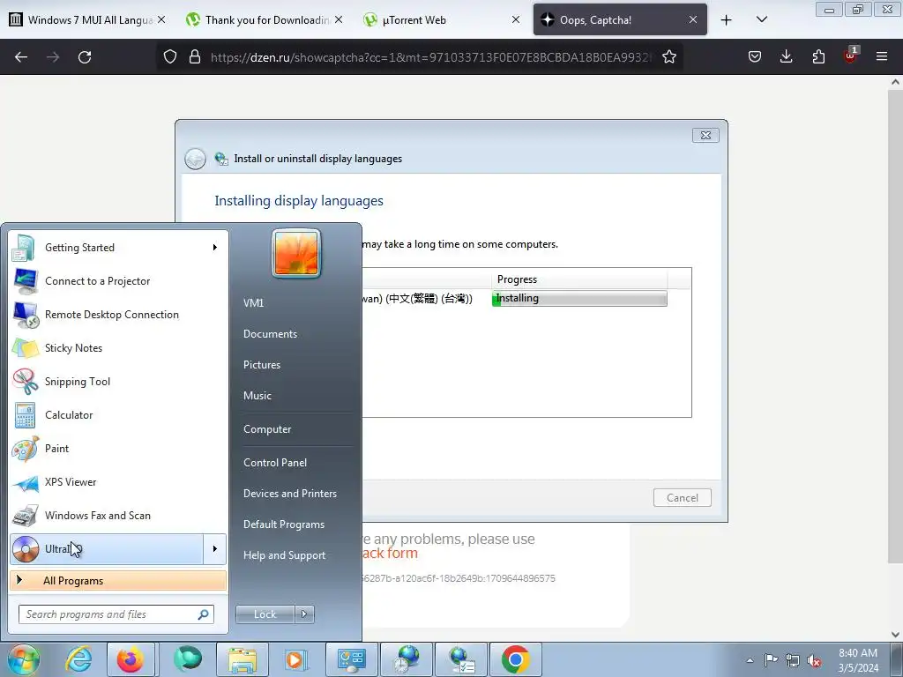Click the Search programs and files box
This screenshot has height=677, width=903.
tap(116, 614)
